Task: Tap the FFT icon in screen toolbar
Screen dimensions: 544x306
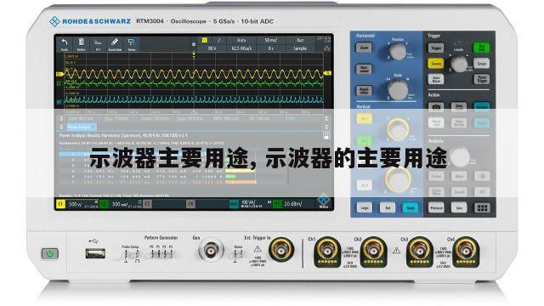Action: (x=99, y=42)
